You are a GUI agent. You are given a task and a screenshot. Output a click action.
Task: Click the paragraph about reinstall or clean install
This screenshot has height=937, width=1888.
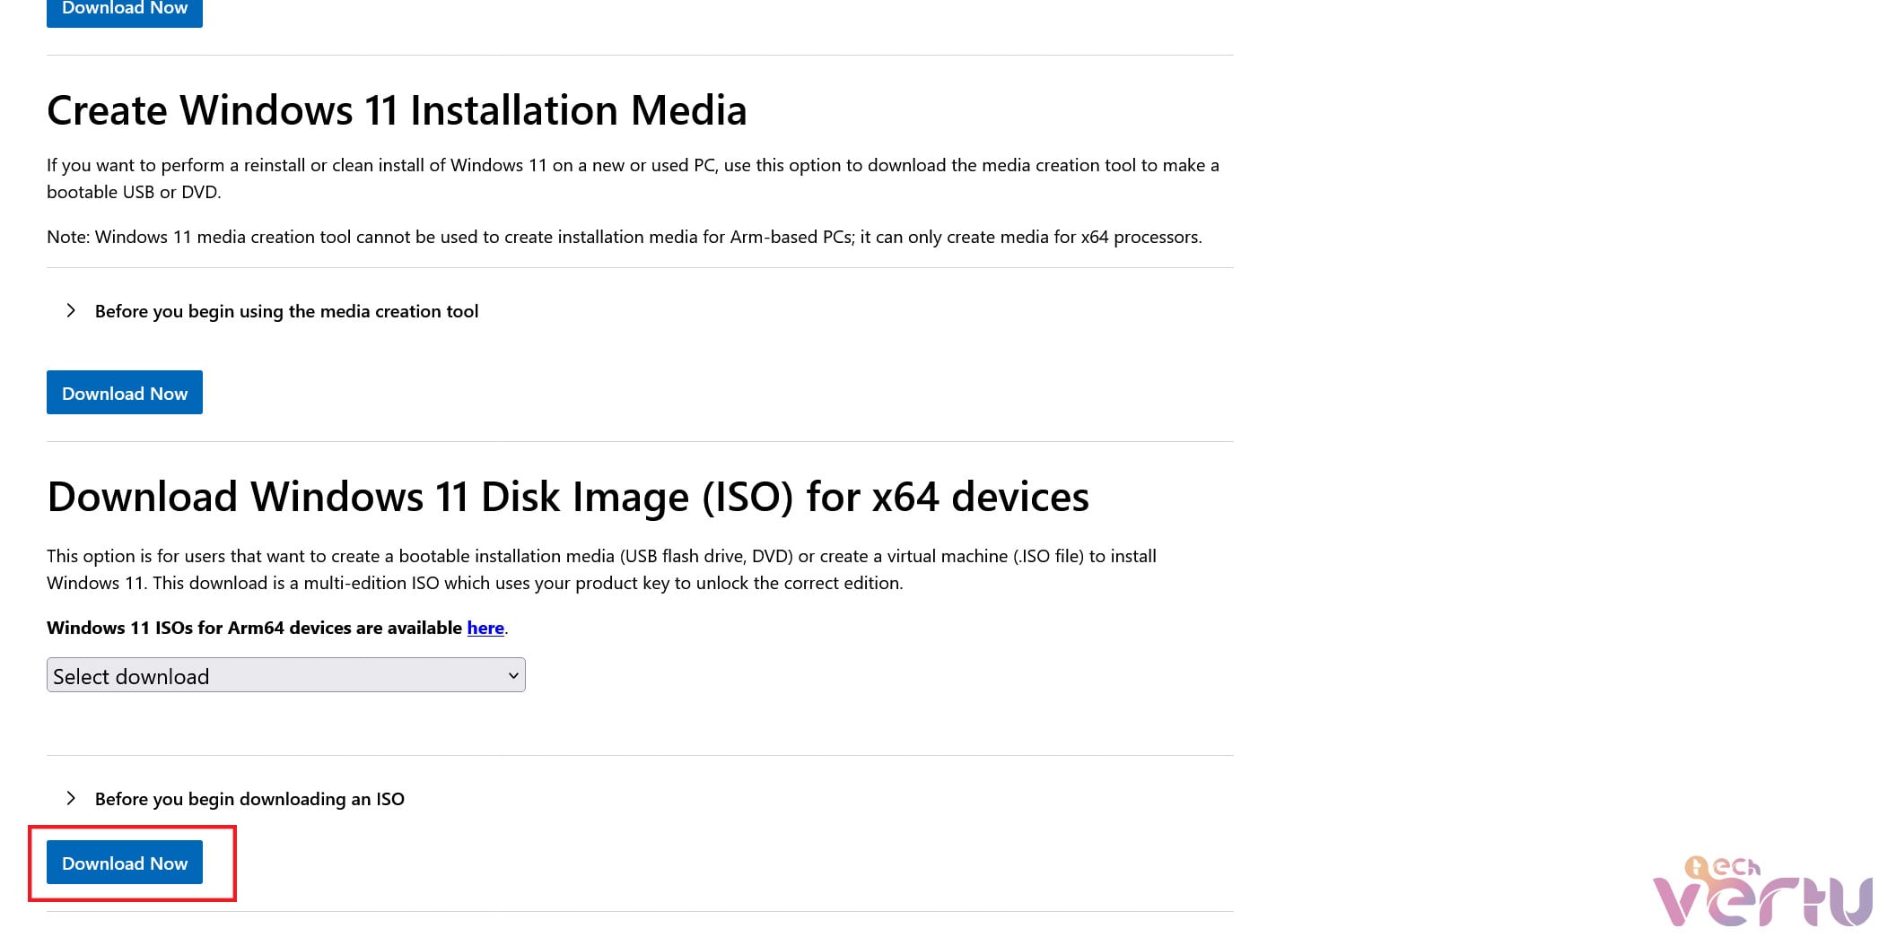point(632,178)
